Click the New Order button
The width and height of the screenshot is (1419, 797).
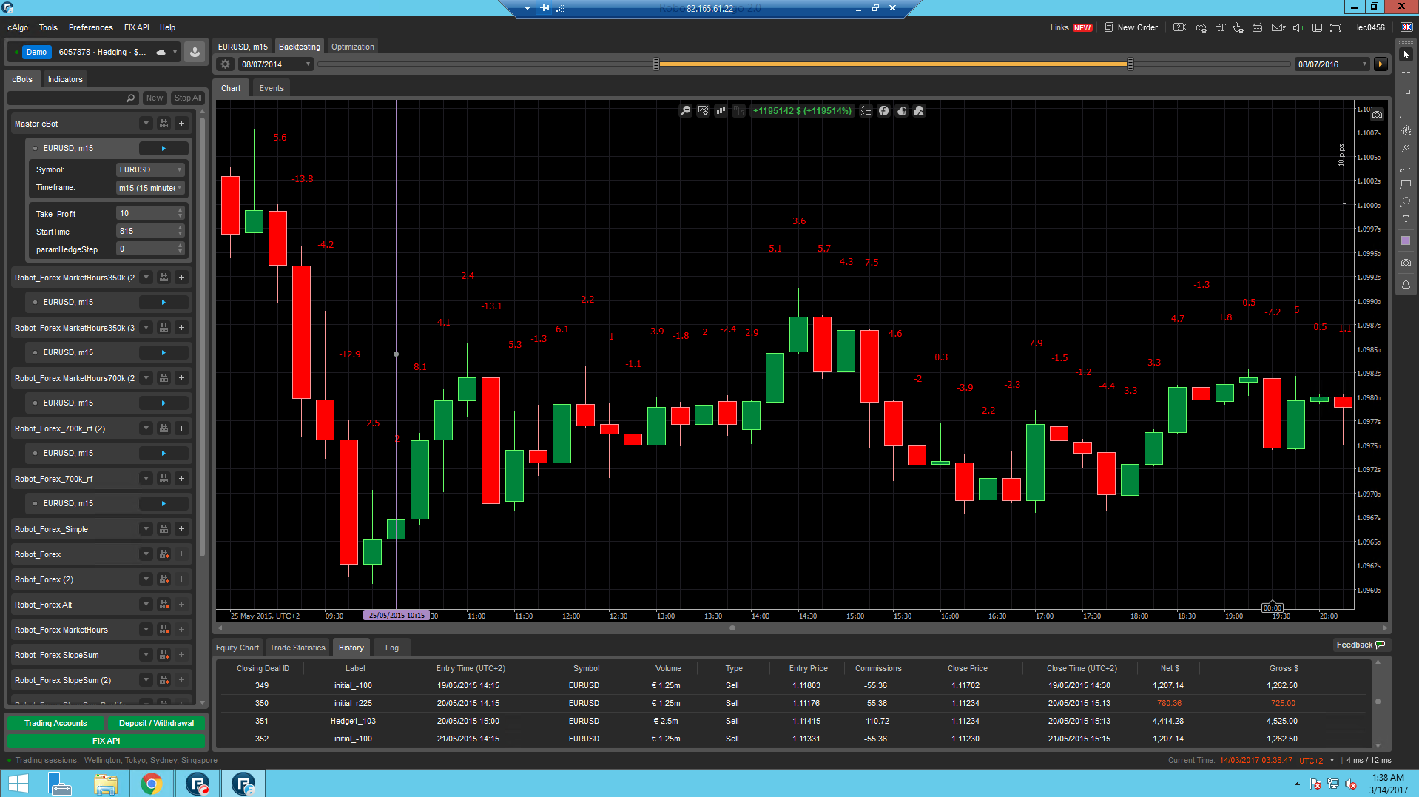(1131, 27)
